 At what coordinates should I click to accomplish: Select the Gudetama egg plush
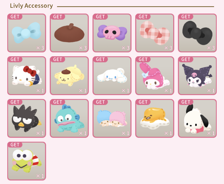click(155, 118)
